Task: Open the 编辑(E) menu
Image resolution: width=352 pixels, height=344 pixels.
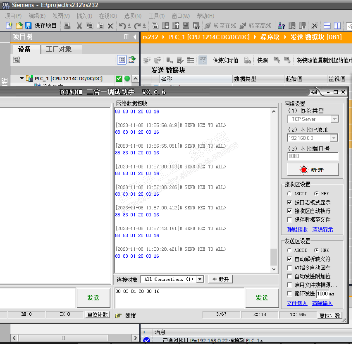Action: [x=37, y=16]
